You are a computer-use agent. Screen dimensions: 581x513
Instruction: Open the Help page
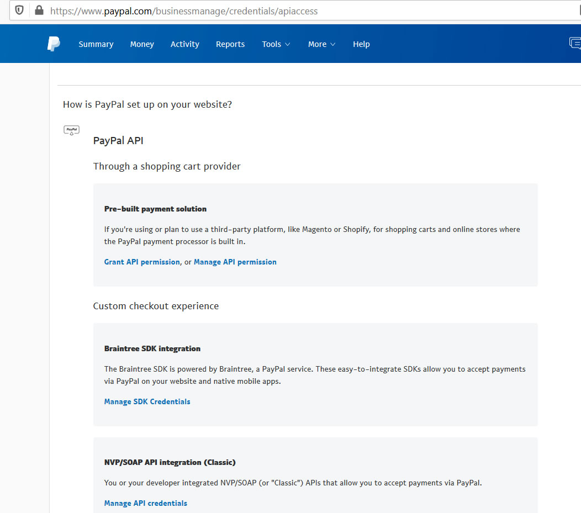click(361, 44)
